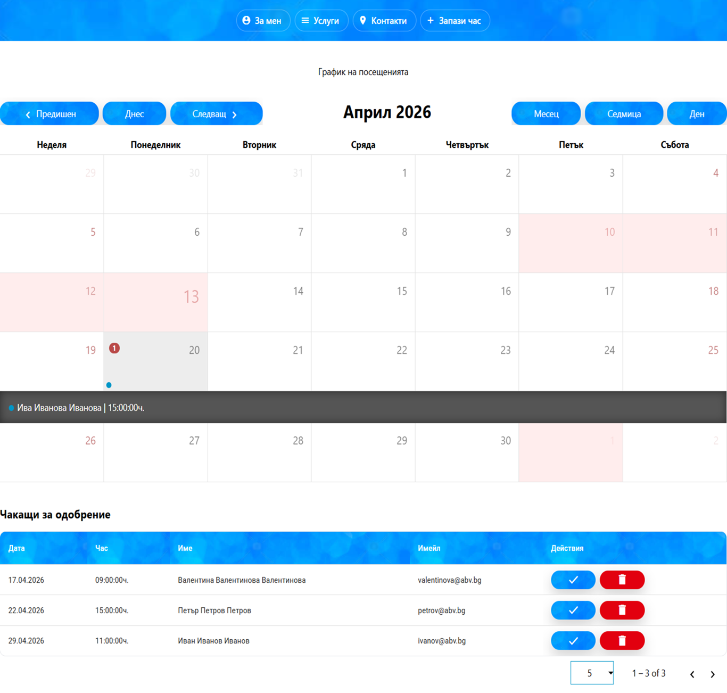Switch calendar to Месец view

tap(546, 113)
